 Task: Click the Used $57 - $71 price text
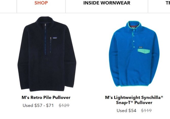coord(38,105)
